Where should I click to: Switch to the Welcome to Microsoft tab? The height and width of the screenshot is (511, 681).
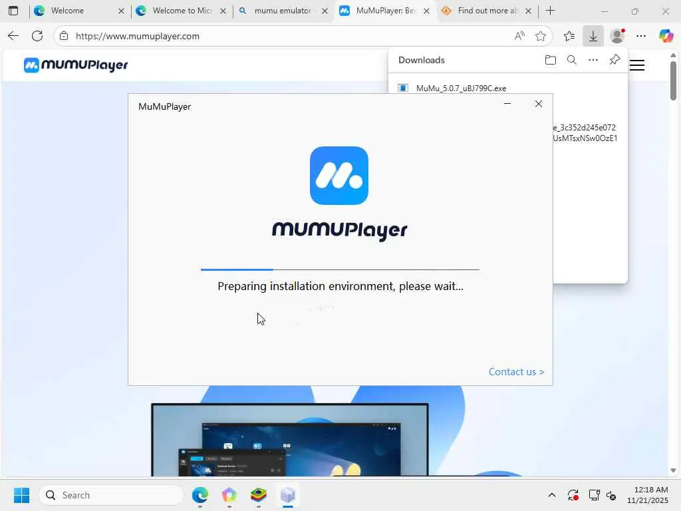[x=182, y=11]
